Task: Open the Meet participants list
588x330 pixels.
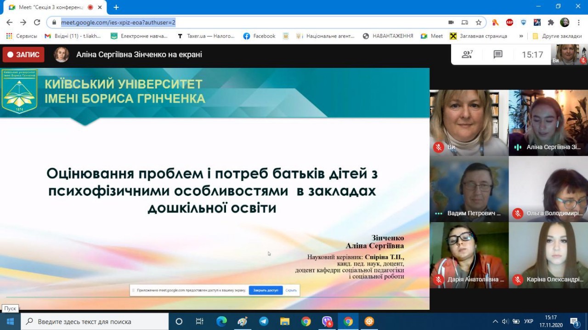Action: tap(467, 55)
